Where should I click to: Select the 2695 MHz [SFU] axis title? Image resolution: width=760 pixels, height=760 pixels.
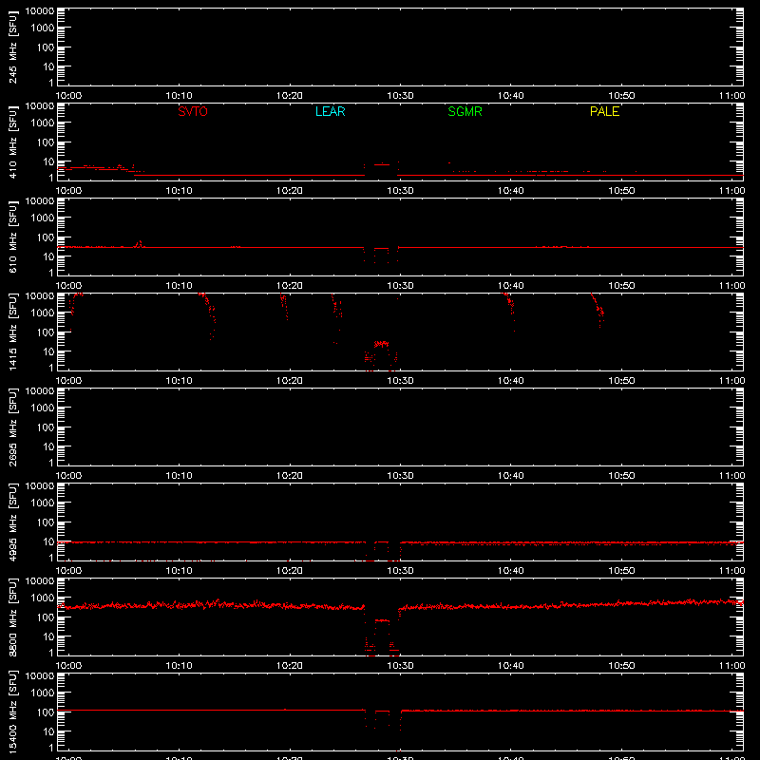click(x=12, y=427)
